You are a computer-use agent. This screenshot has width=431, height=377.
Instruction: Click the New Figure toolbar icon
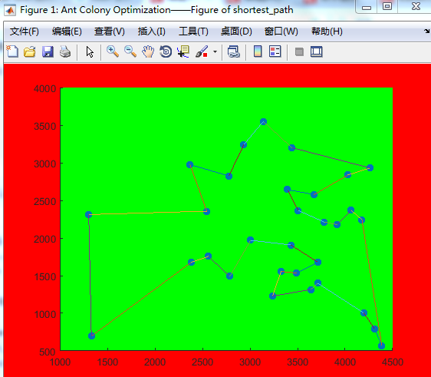[x=12, y=51]
